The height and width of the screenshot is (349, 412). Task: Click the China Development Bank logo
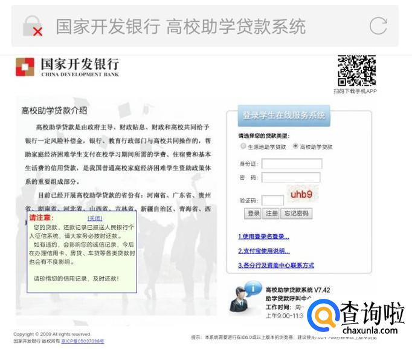click(x=67, y=67)
